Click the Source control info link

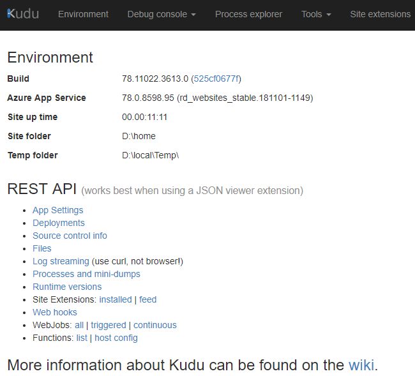pos(70,236)
